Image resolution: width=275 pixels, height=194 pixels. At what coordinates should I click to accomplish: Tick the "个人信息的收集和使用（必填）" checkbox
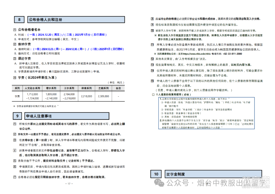click(153, 95)
